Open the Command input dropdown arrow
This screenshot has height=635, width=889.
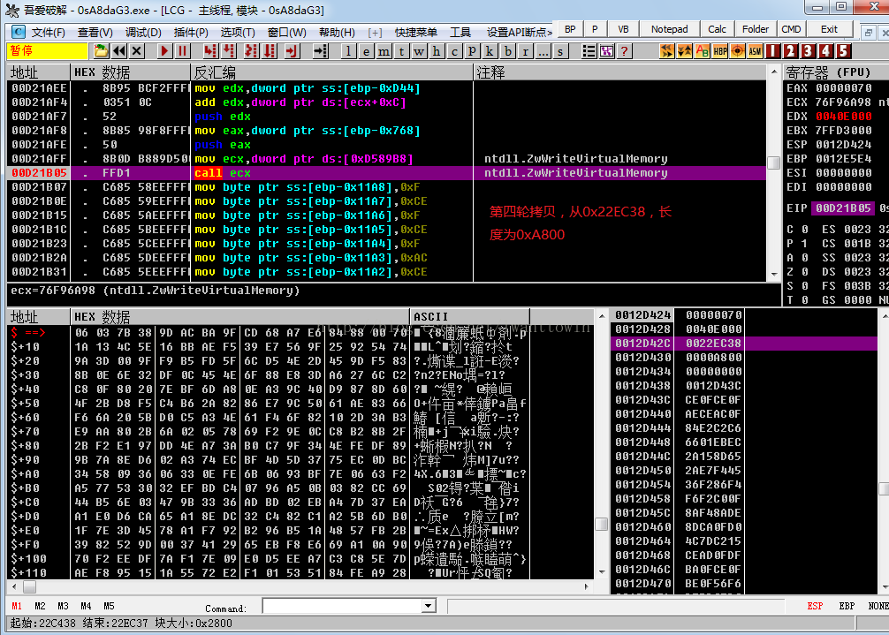pyautogui.click(x=429, y=606)
